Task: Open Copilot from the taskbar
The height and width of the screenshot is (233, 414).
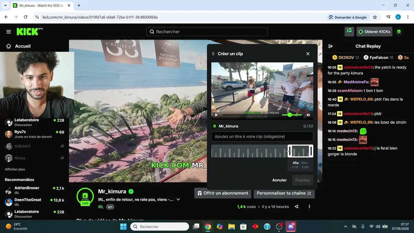Action: coord(220,227)
